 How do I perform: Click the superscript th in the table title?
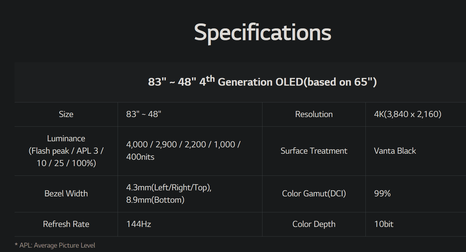tap(210, 79)
